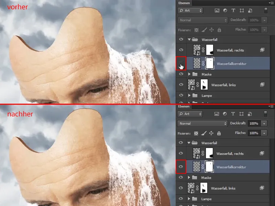275x206 pixels.
Task: Click smart filter icon on Wasserfall, rechts in nachher panel
Action: click(x=262, y=153)
